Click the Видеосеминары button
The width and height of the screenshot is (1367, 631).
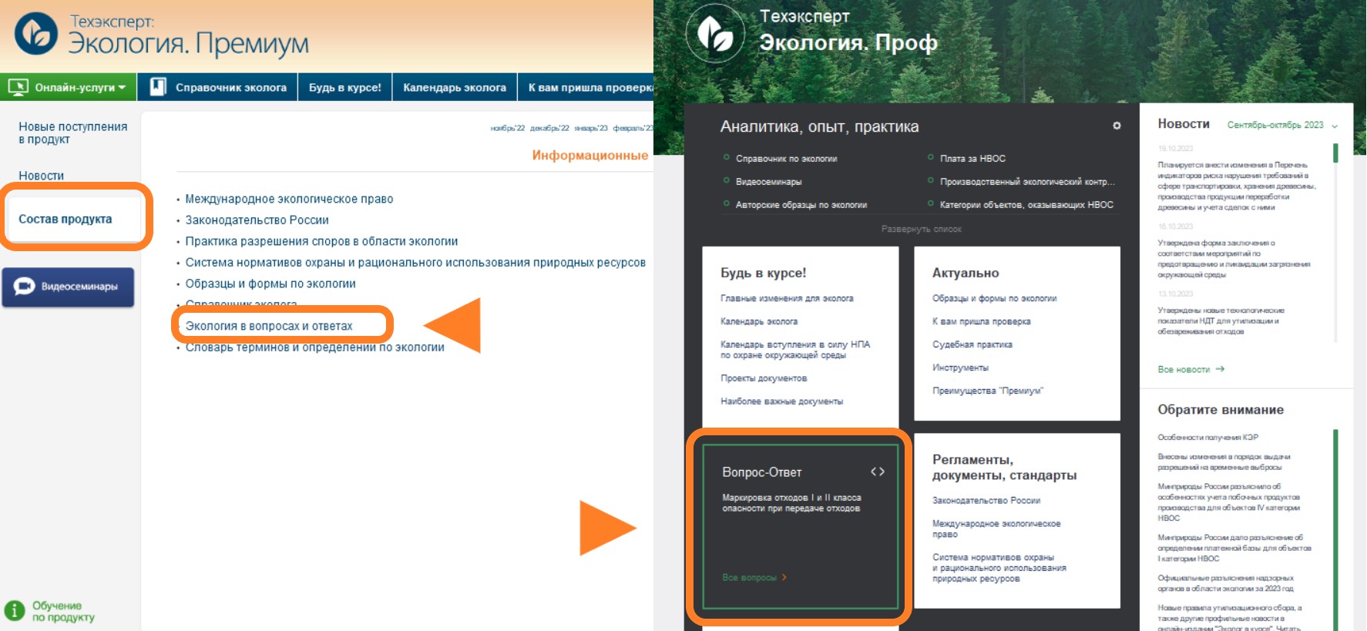click(x=68, y=287)
